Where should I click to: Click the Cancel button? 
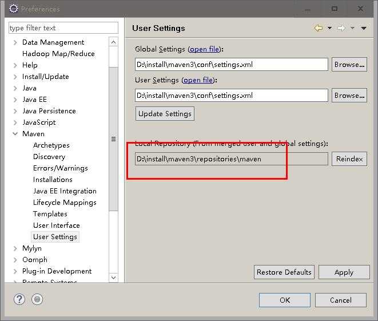pyautogui.click(x=341, y=300)
